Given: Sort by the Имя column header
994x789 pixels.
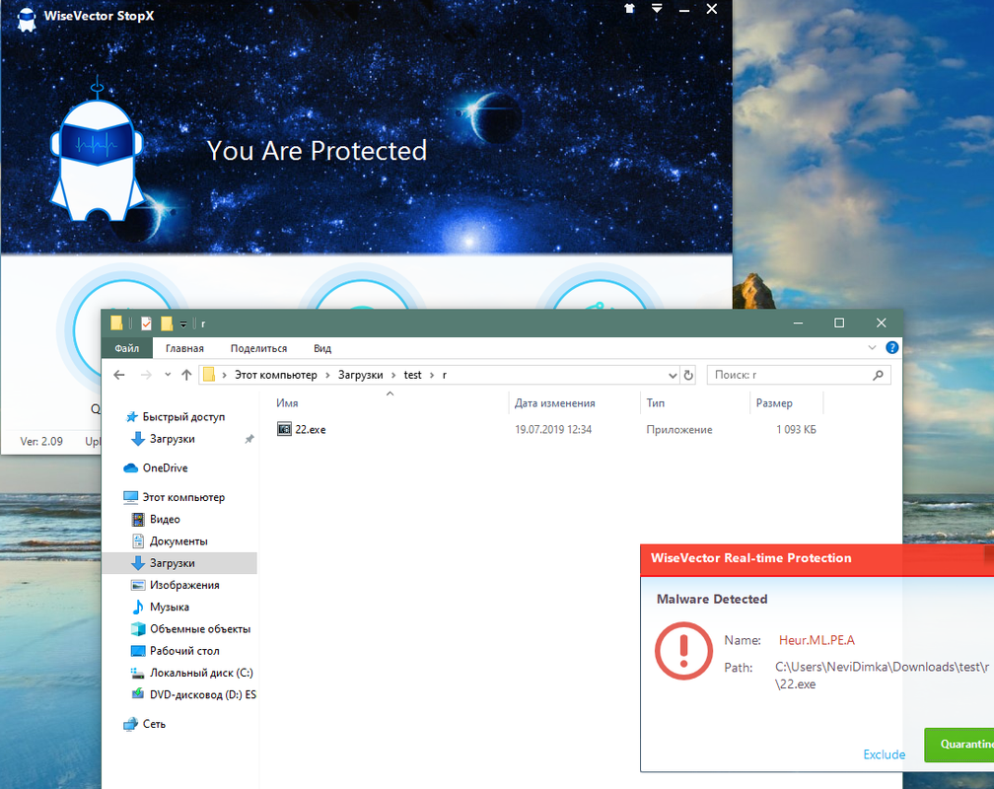Looking at the screenshot, I should [287, 402].
